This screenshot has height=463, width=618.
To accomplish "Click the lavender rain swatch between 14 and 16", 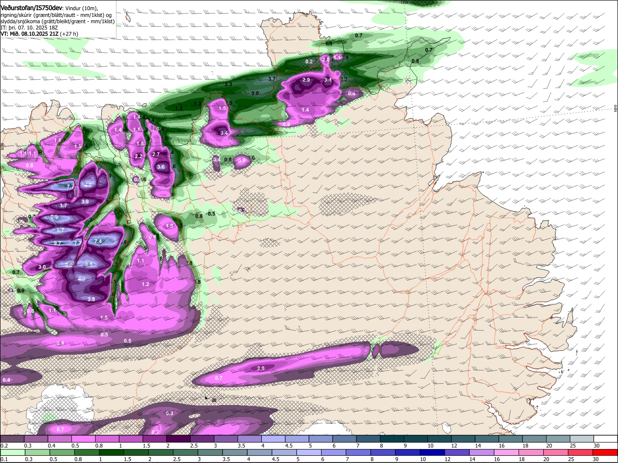I will (482, 452).
